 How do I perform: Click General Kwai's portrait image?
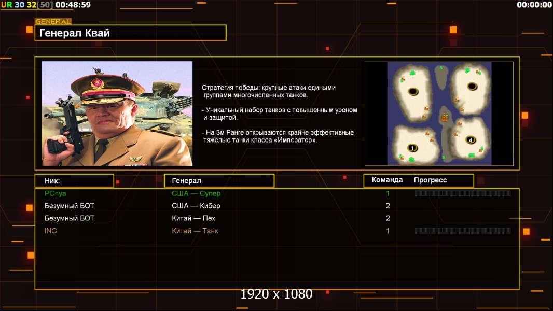[117, 114]
